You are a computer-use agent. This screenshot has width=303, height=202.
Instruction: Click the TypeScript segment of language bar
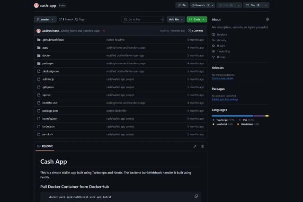[x=232, y=115]
